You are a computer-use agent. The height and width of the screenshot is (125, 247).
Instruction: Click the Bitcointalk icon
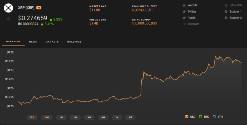click(226, 5)
